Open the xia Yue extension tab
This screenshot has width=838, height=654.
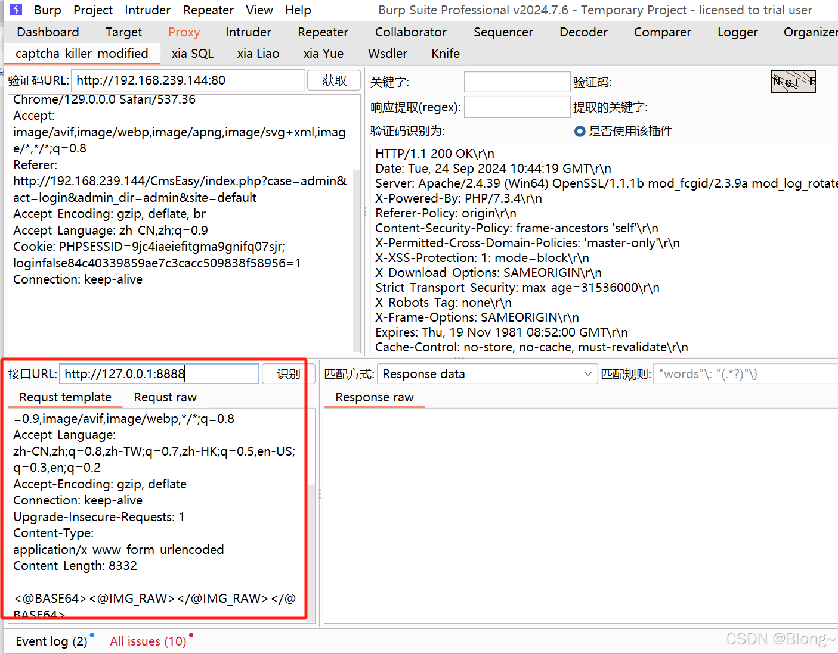pyautogui.click(x=323, y=54)
